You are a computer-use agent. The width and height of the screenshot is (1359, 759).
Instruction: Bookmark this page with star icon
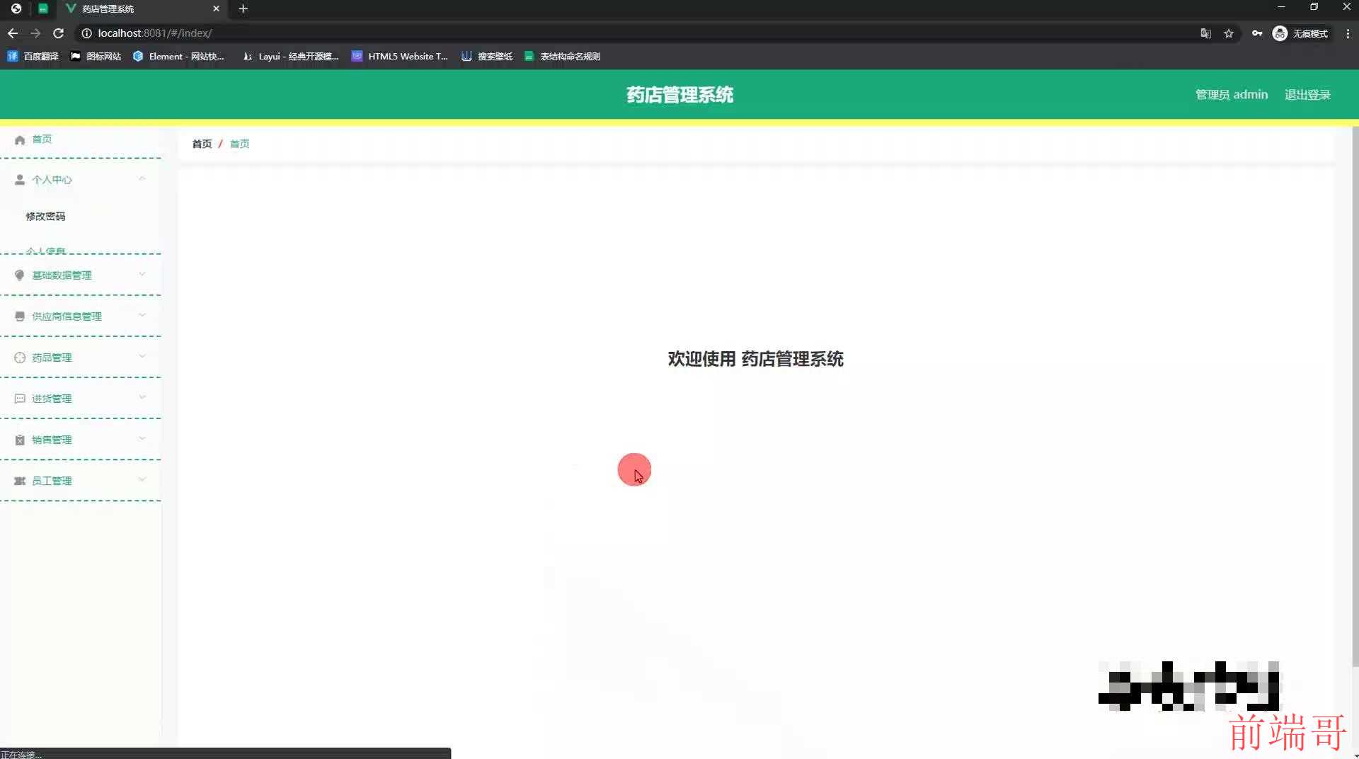(1229, 33)
